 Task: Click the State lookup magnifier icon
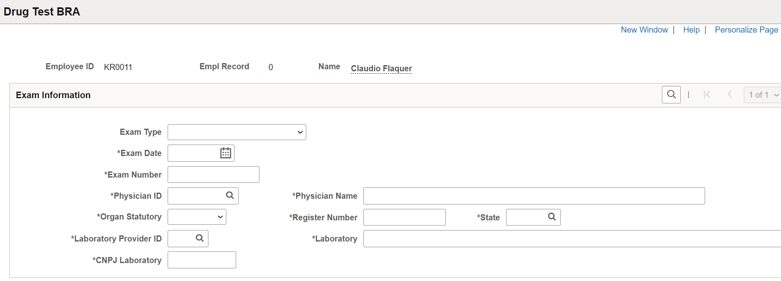(552, 217)
